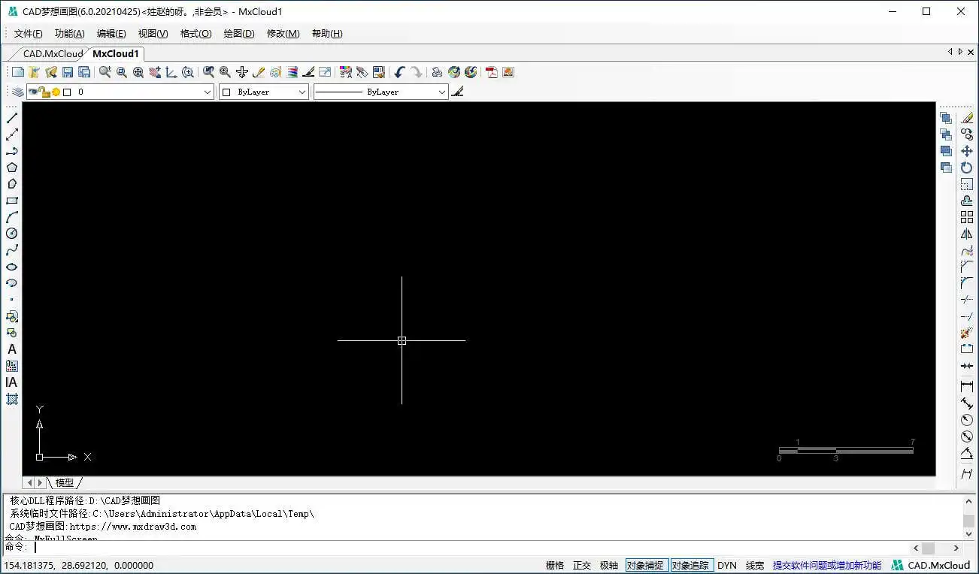Select the Erase tool in right toolbar

pos(967,118)
